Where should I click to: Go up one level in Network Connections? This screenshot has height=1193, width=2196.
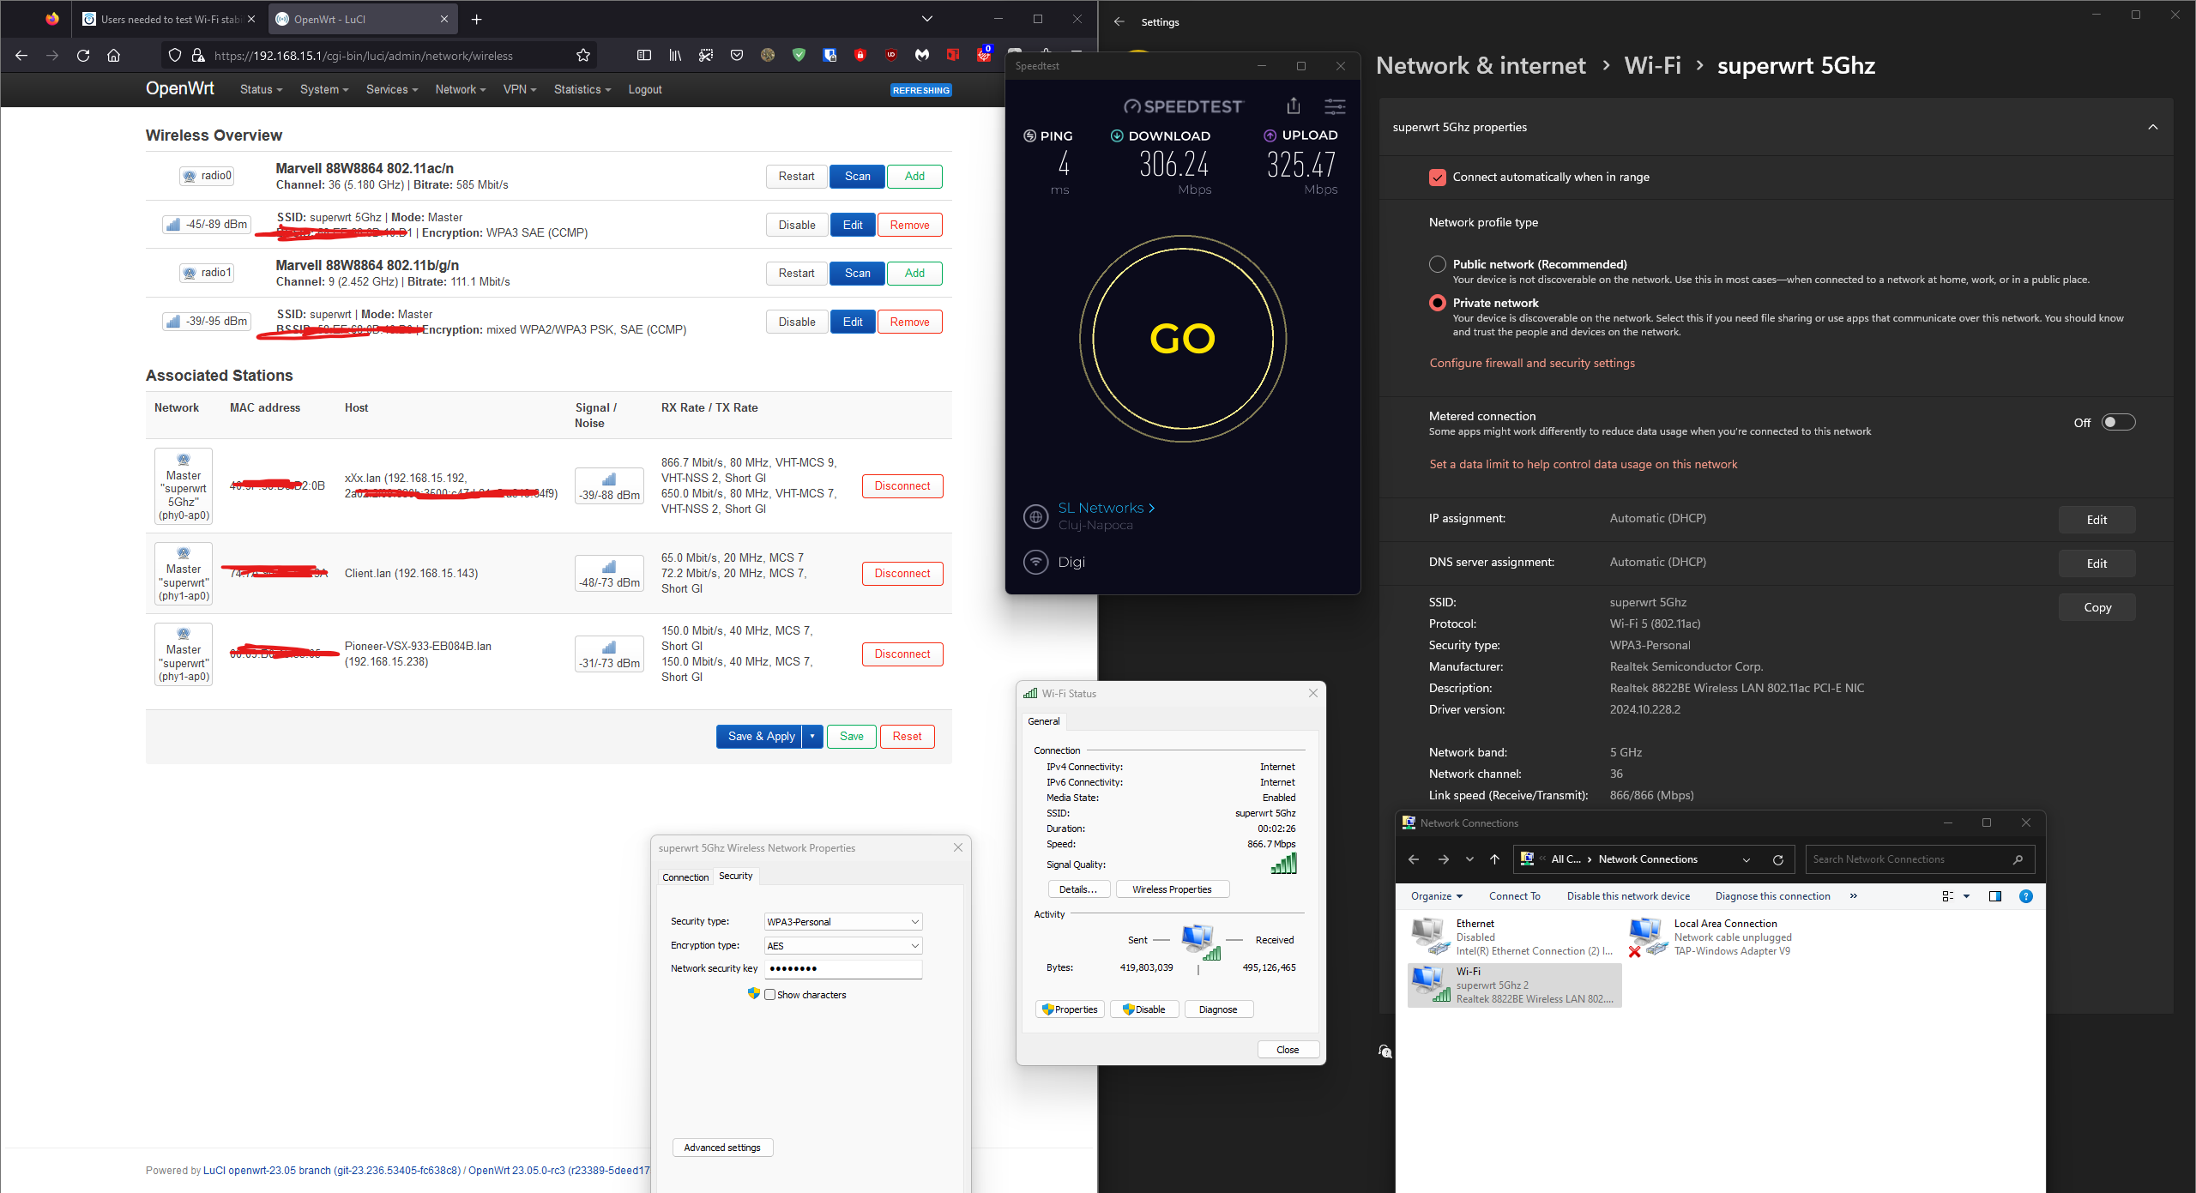(1494, 859)
